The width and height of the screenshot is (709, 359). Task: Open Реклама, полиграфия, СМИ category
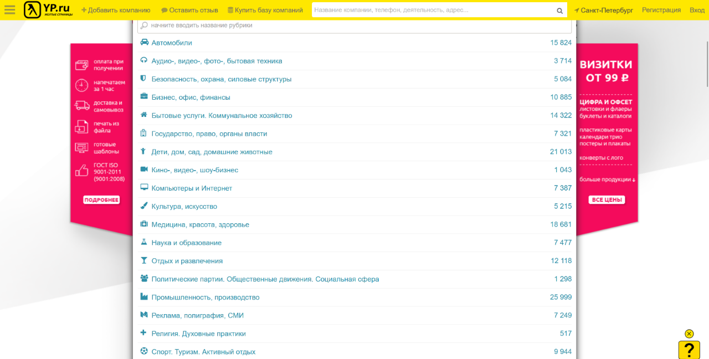click(x=198, y=315)
